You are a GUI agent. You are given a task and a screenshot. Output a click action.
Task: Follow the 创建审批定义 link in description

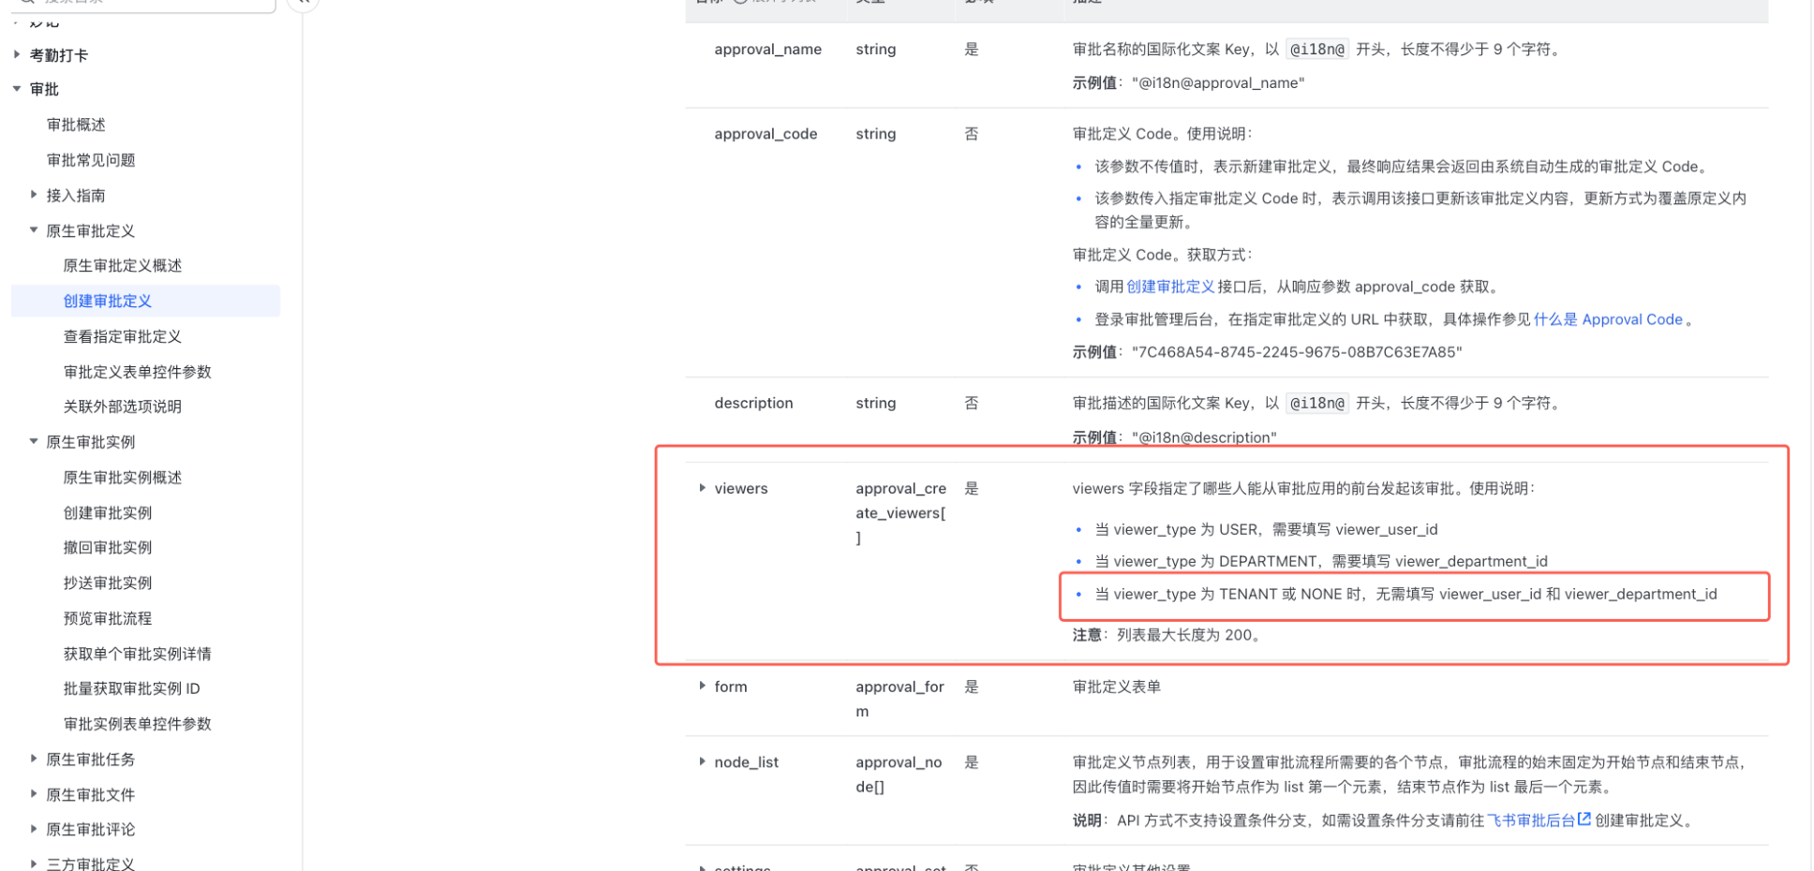coord(1170,287)
